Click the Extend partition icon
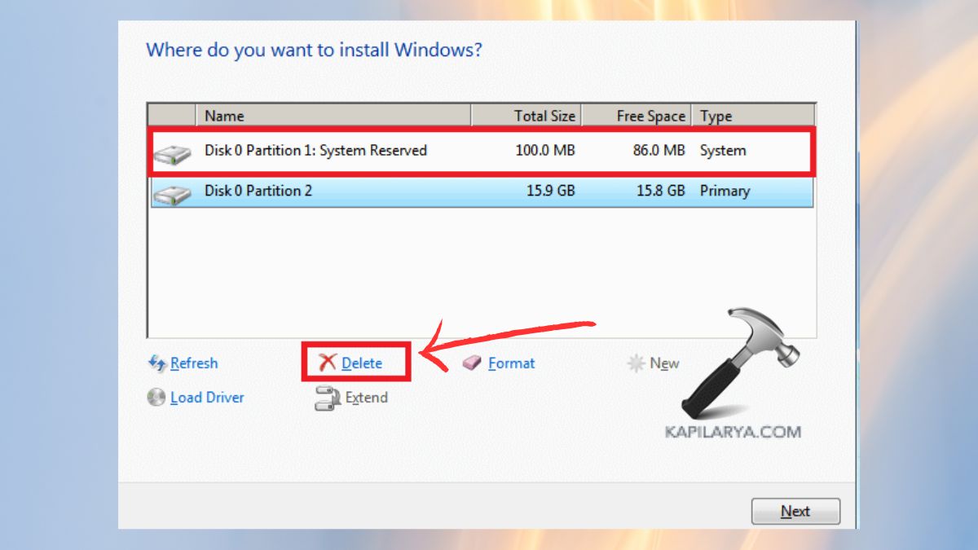 [x=327, y=398]
